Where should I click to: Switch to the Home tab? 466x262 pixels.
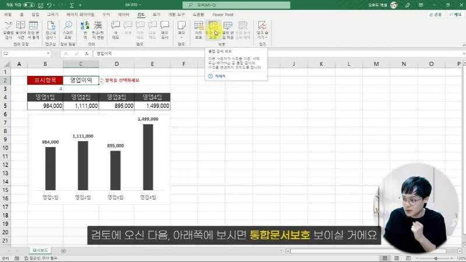22,15
